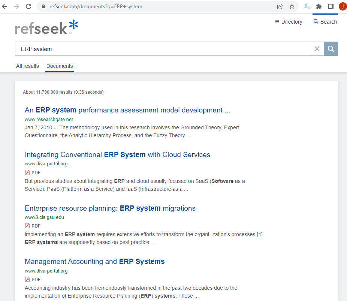
Task: Open the PDF icon under Management Accounting result
Action: click(x=27, y=279)
